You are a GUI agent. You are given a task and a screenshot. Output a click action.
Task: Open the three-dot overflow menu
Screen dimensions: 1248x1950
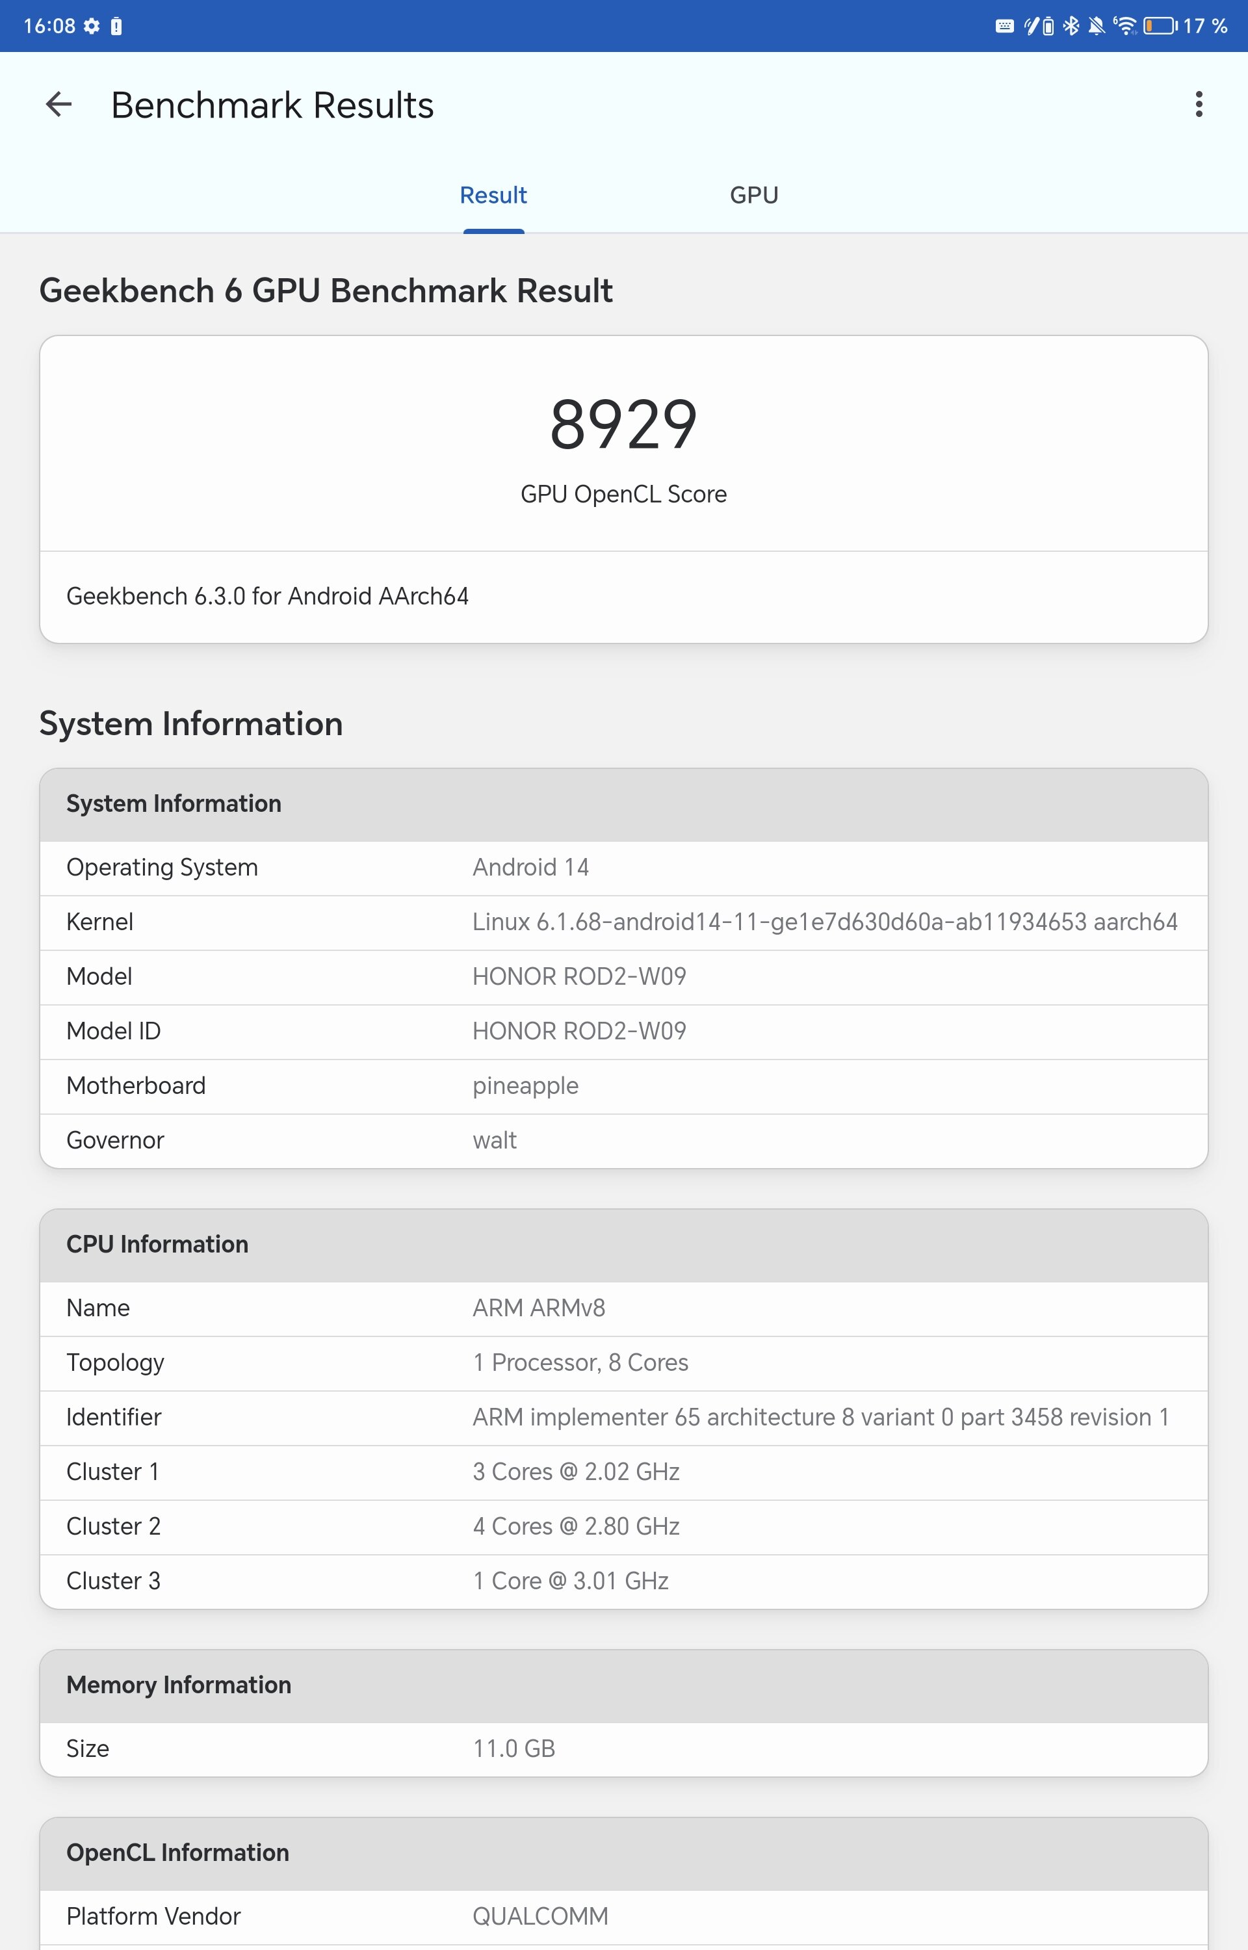1199,105
